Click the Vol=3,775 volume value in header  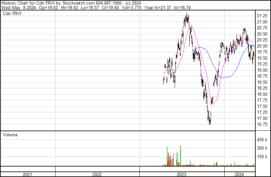click(x=131, y=8)
